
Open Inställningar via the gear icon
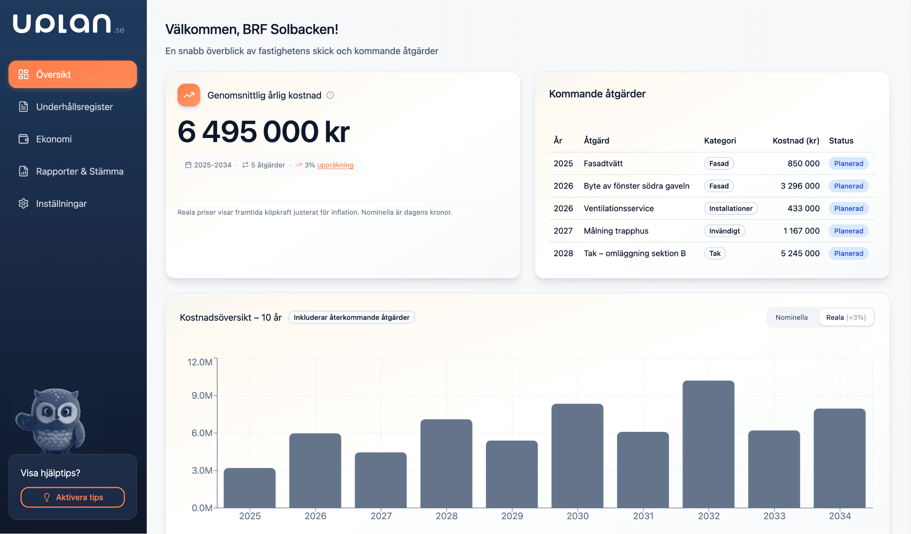[23, 204]
